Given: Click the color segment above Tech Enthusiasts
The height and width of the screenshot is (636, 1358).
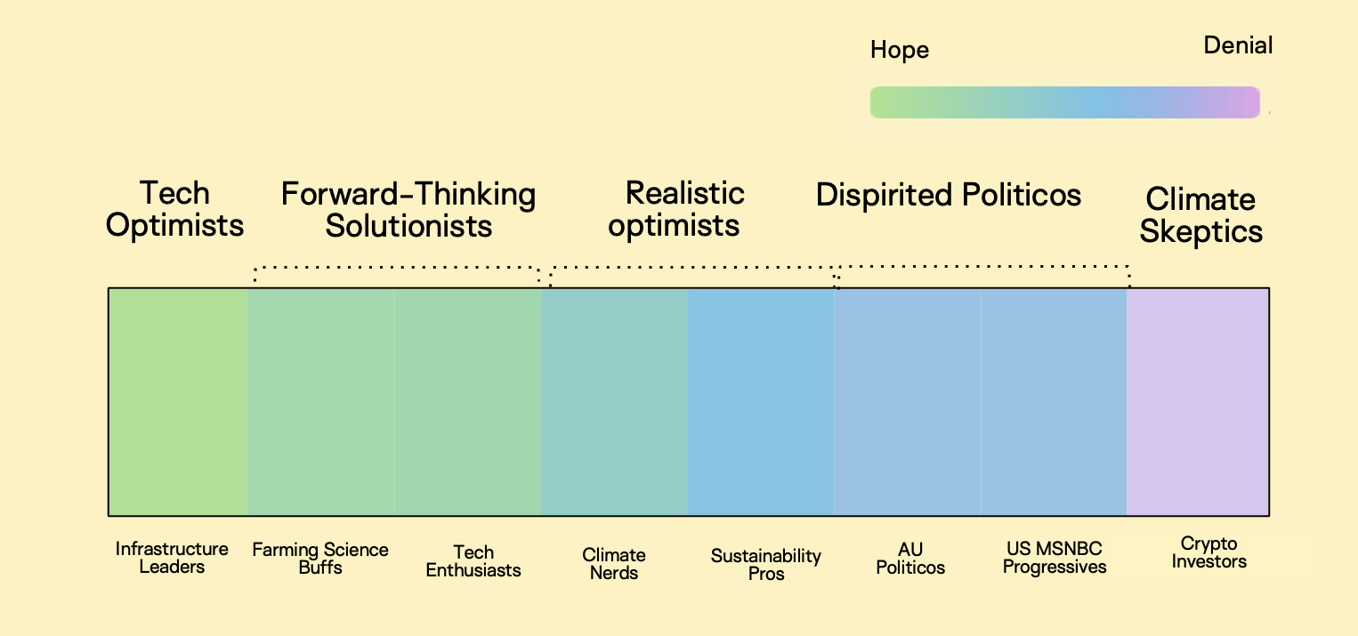Looking at the screenshot, I should 468,401.
